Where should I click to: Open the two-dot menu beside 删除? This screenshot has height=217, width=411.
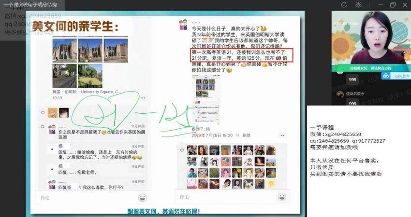pos(282,136)
